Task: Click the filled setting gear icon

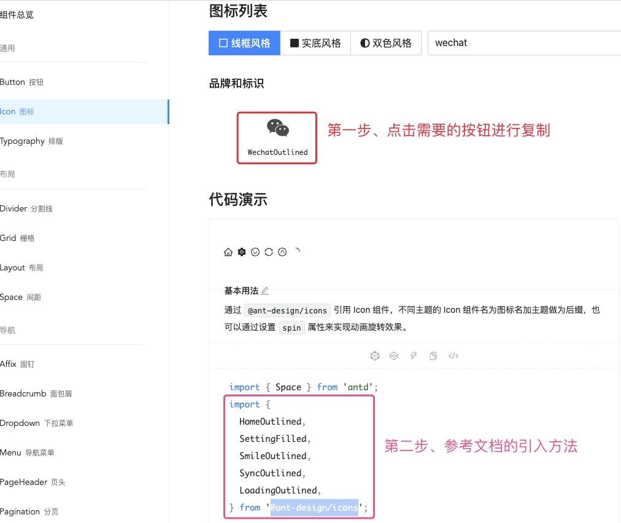Action: click(x=242, y=252)
